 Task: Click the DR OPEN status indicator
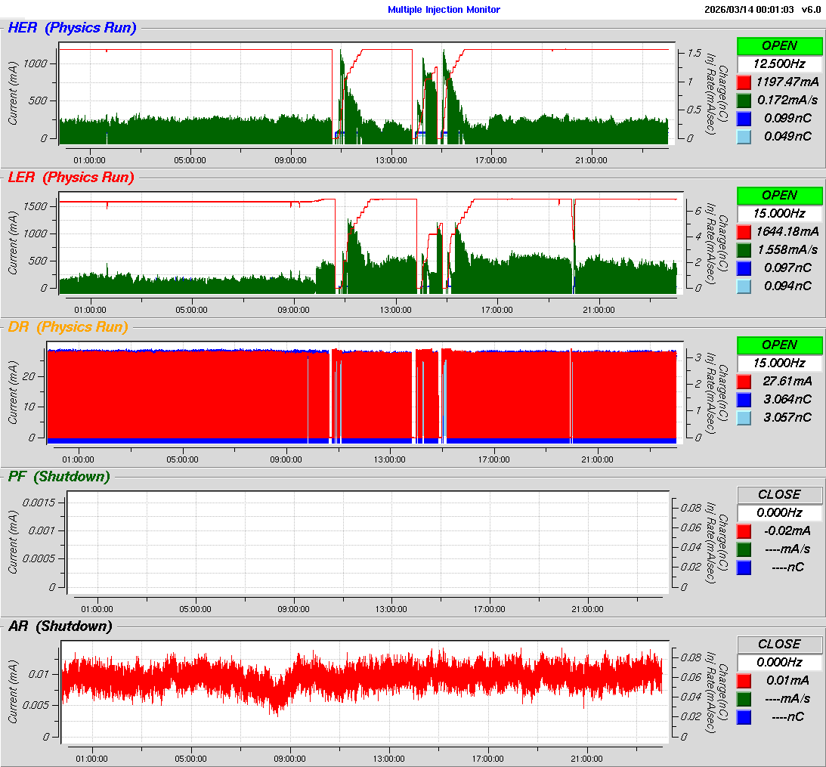pos(779,345)
